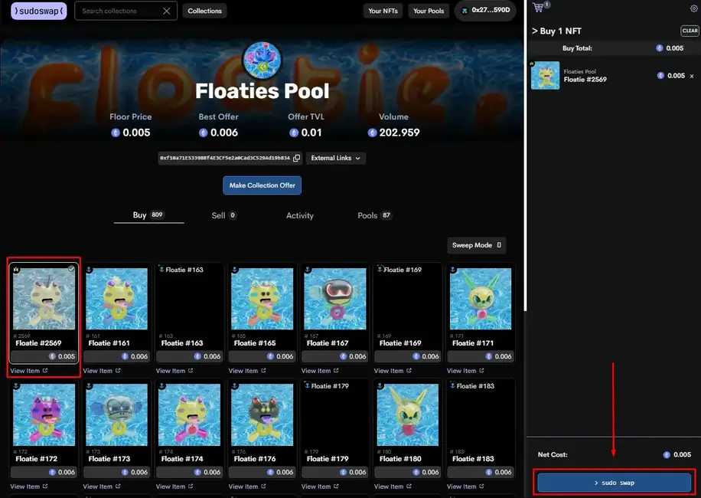701x498 pixels.
Task: Open View Item link for Floatie #183
Action: [x=465, y=487]
